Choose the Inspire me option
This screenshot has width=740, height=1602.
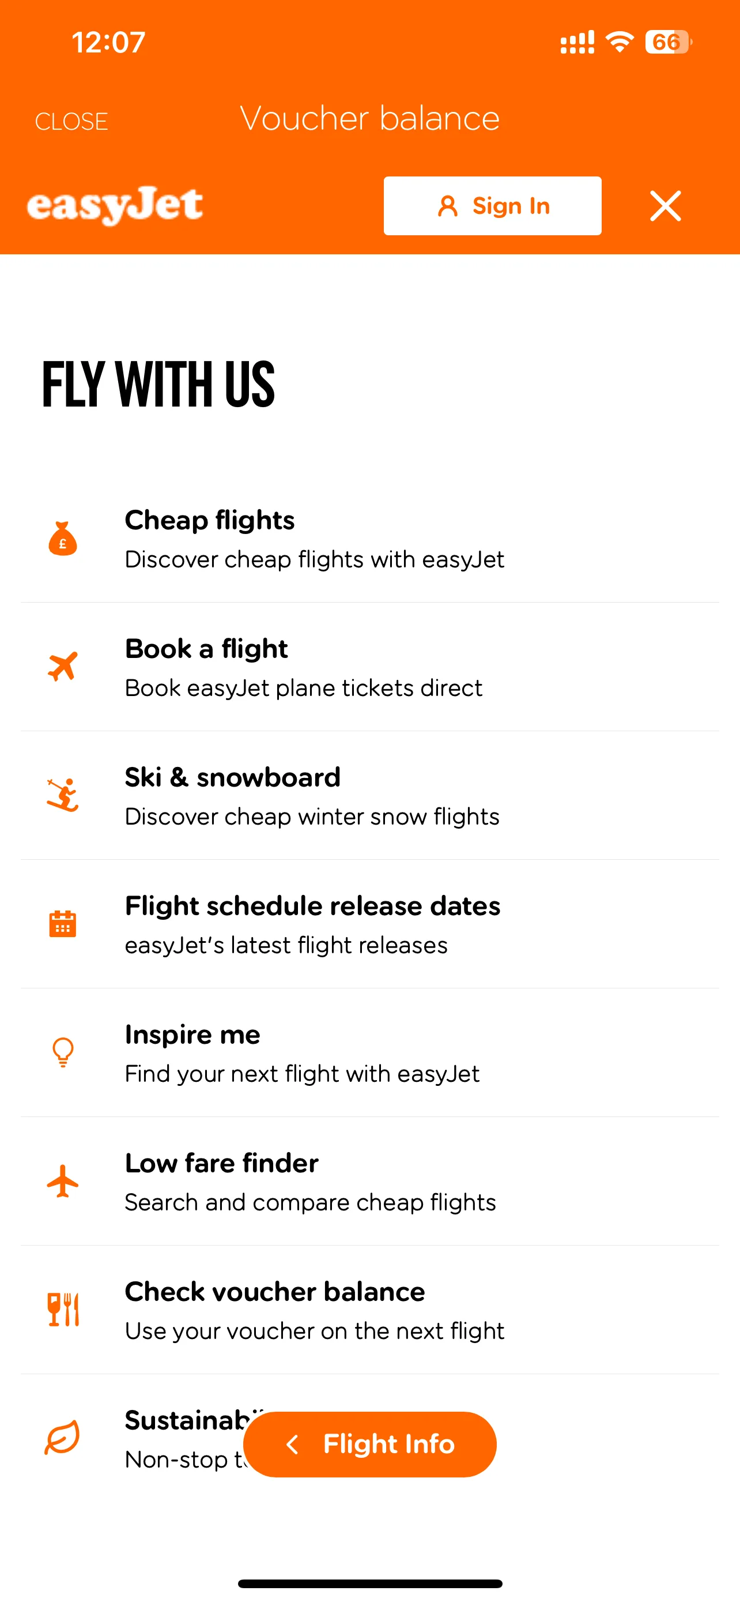tap(302, 1053)
